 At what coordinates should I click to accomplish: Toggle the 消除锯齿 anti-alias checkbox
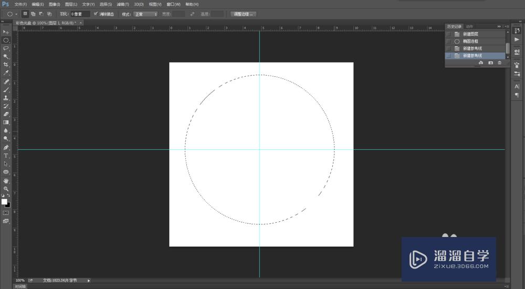point(96,14)
